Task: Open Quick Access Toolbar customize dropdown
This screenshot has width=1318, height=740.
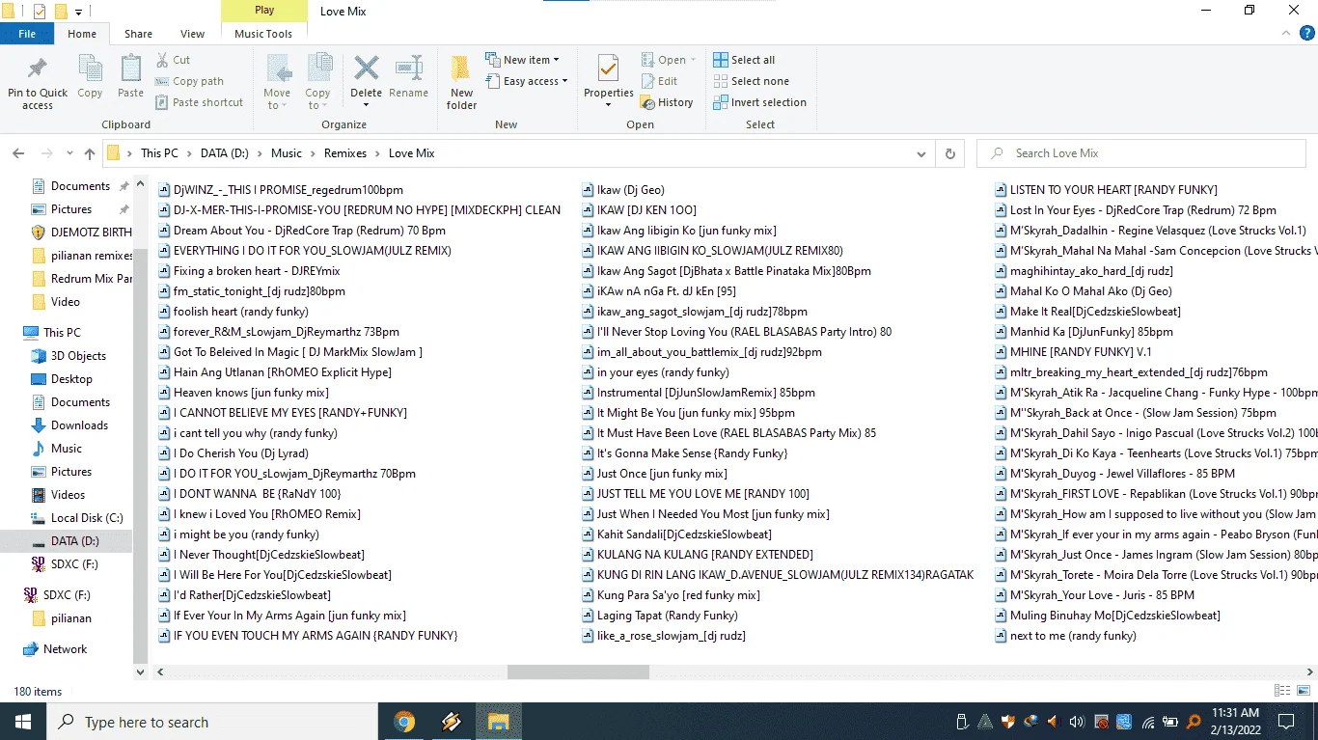Action: (78, 12)
